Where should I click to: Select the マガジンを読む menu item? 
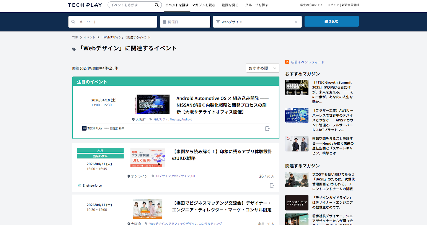203,5
